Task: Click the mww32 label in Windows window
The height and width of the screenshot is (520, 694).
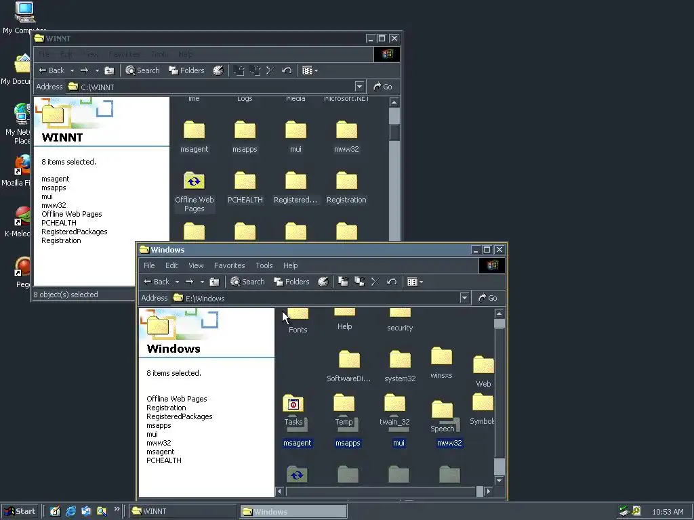Action: (449, 443)
